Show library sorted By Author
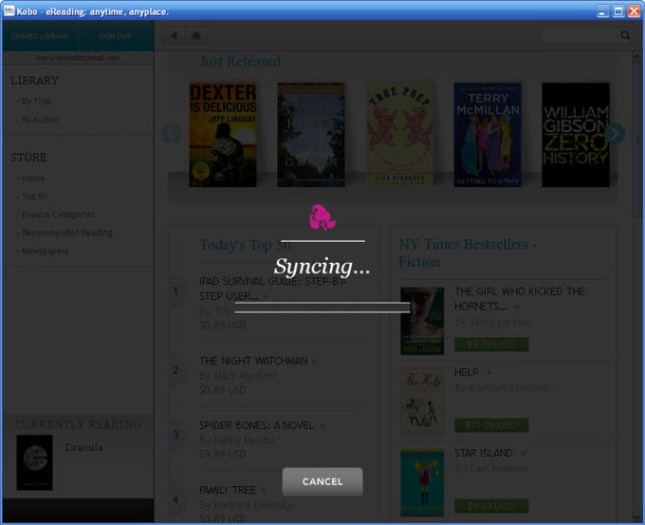This screenshot has width=645, height=525. (x=38, y=120)
